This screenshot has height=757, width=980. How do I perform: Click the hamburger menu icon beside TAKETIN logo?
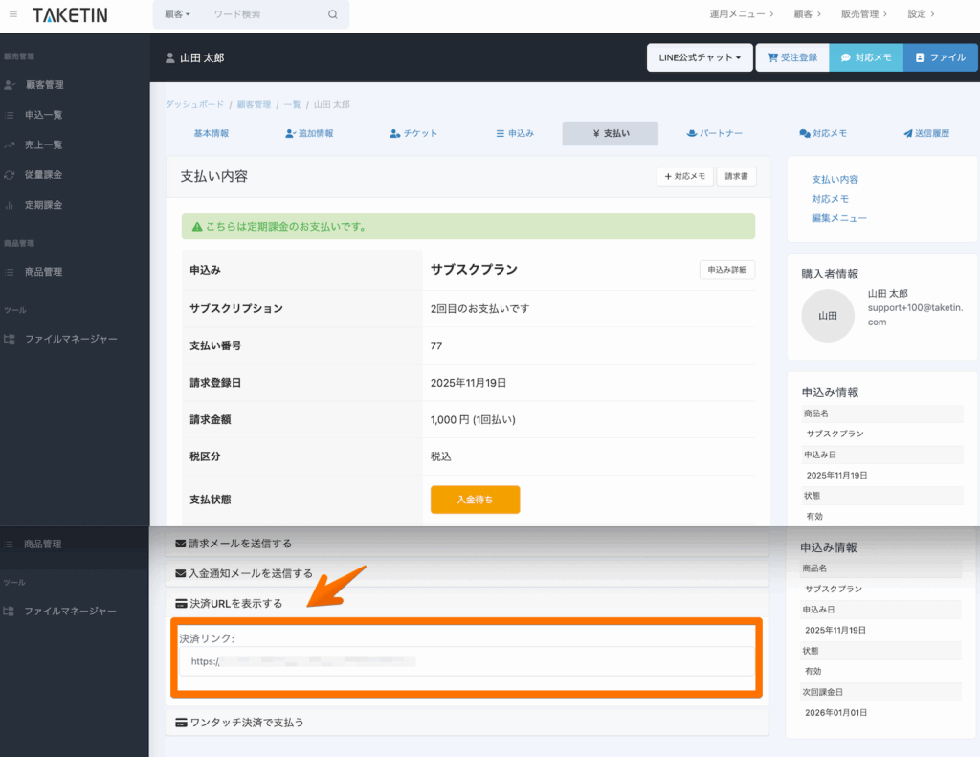coord(13,14)
